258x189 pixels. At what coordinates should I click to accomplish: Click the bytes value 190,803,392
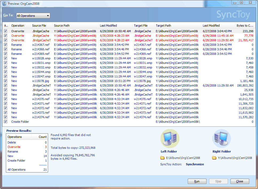245,85
